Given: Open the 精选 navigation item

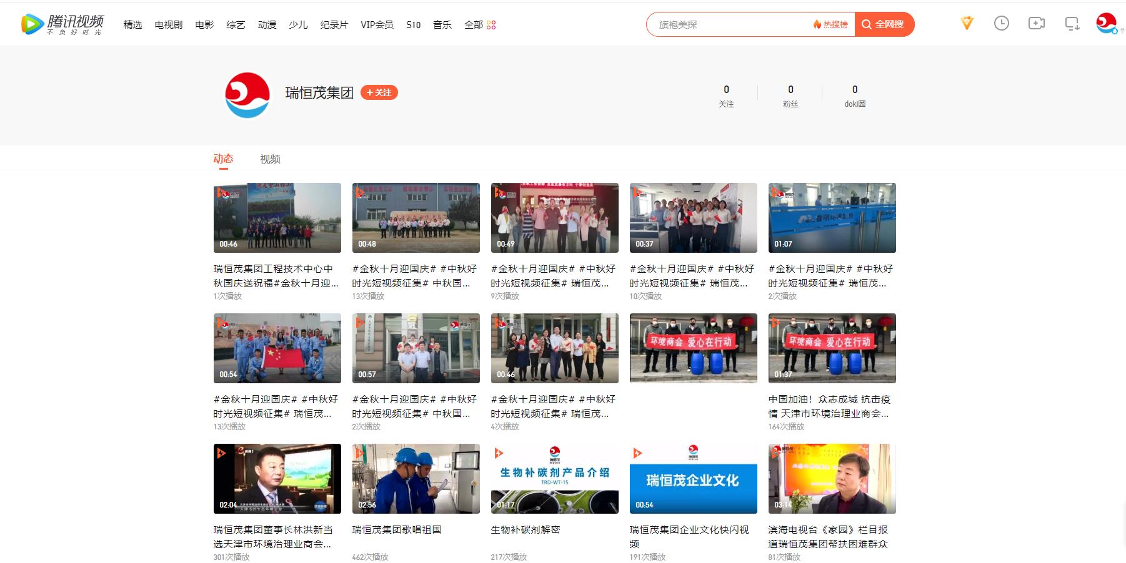Looking at the screenshot, I should 132,24.
